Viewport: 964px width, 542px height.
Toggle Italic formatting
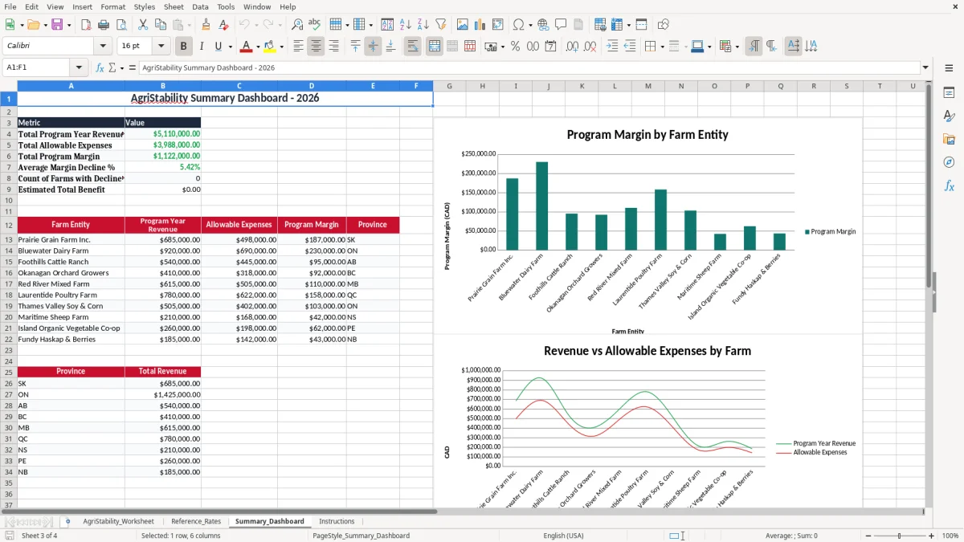tap(201, 47)
